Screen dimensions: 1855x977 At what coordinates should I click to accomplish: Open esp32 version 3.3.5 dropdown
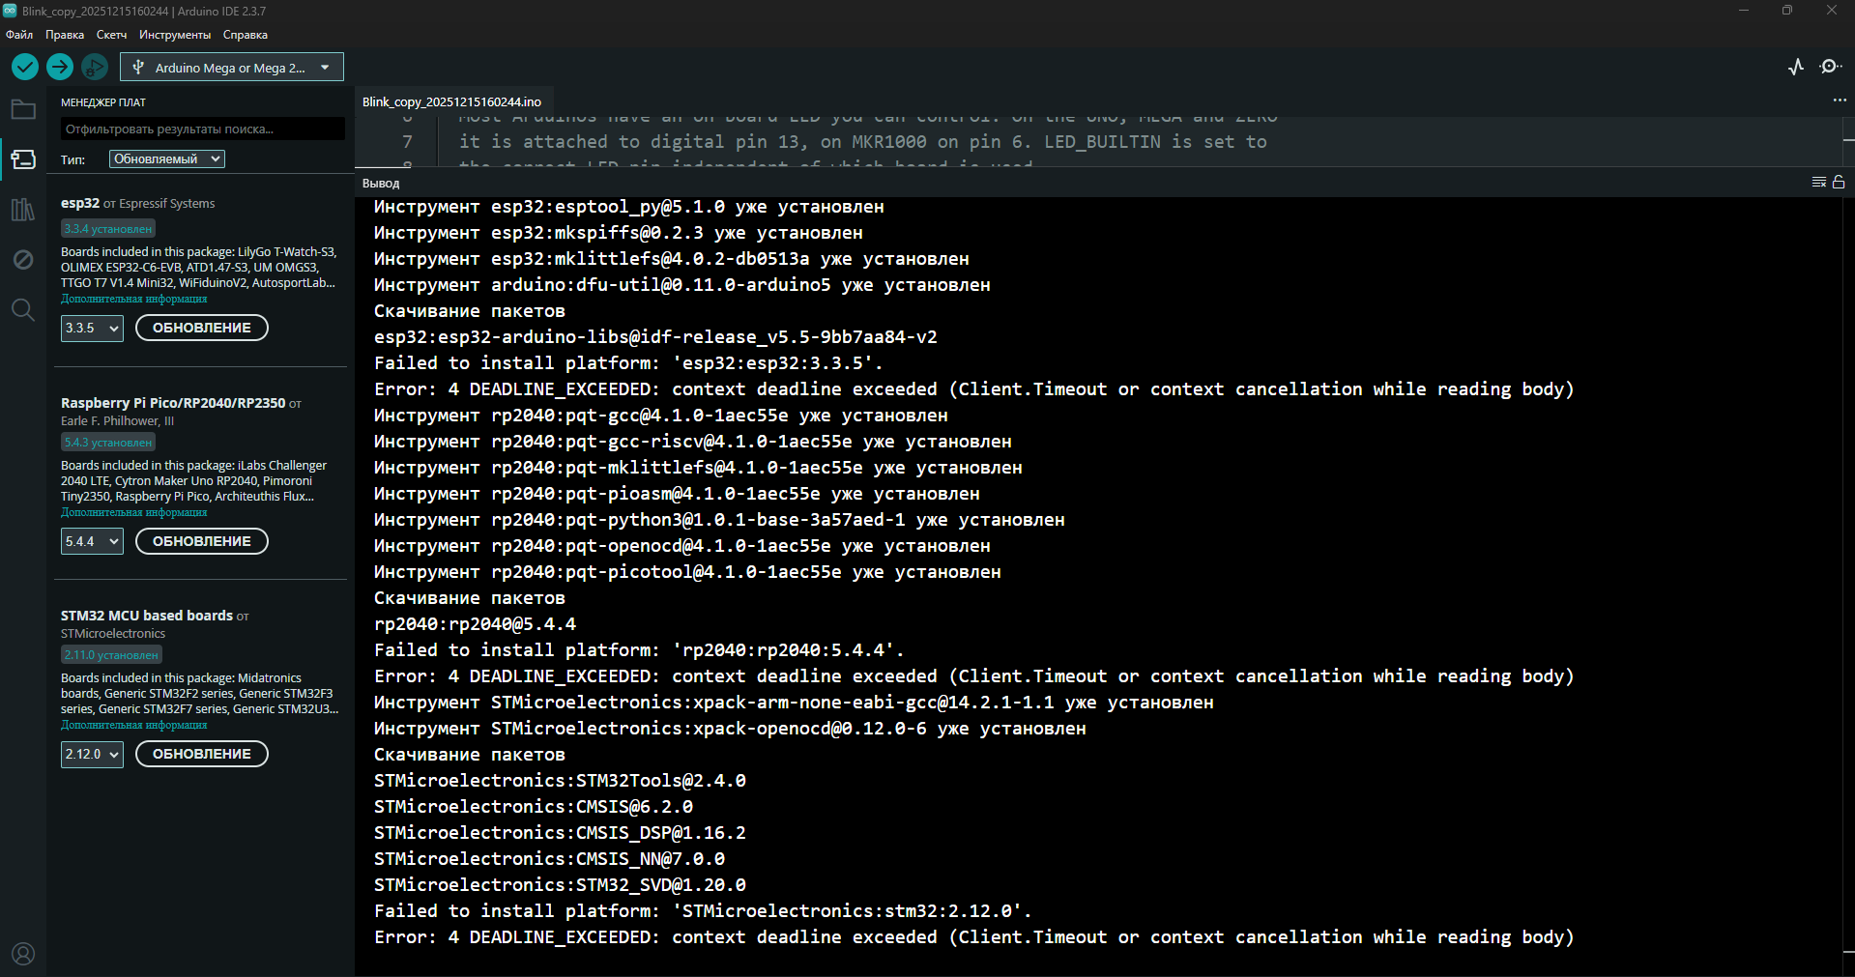[x=92, y=329]
